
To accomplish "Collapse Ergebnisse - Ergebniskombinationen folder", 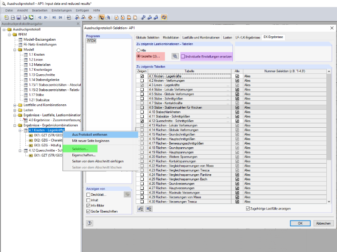I will (x=15, y=126).
